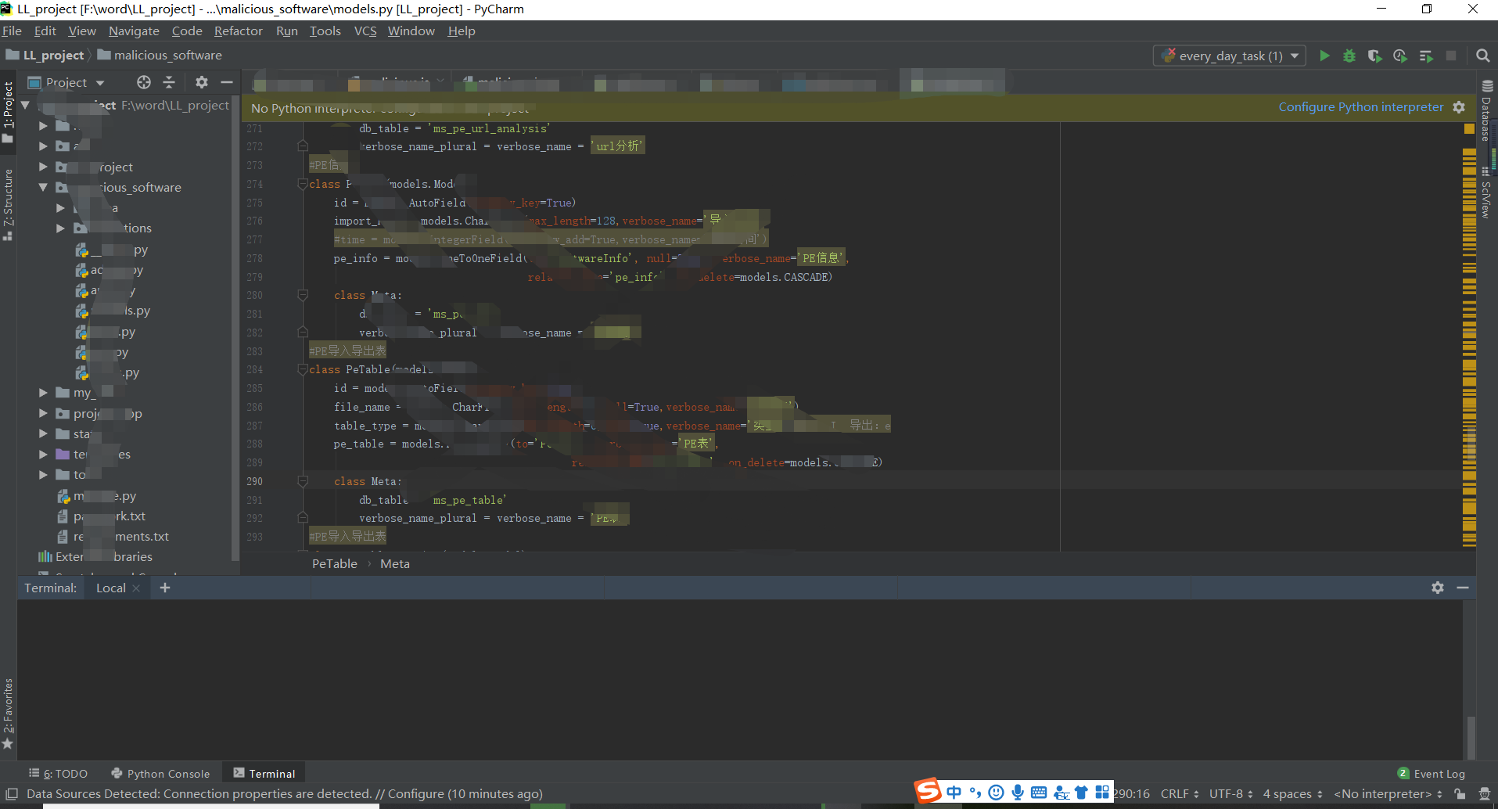The image size is (1498, 809).
Task: Expand the 'sta' folder node
Action: (x=43, y=433)
